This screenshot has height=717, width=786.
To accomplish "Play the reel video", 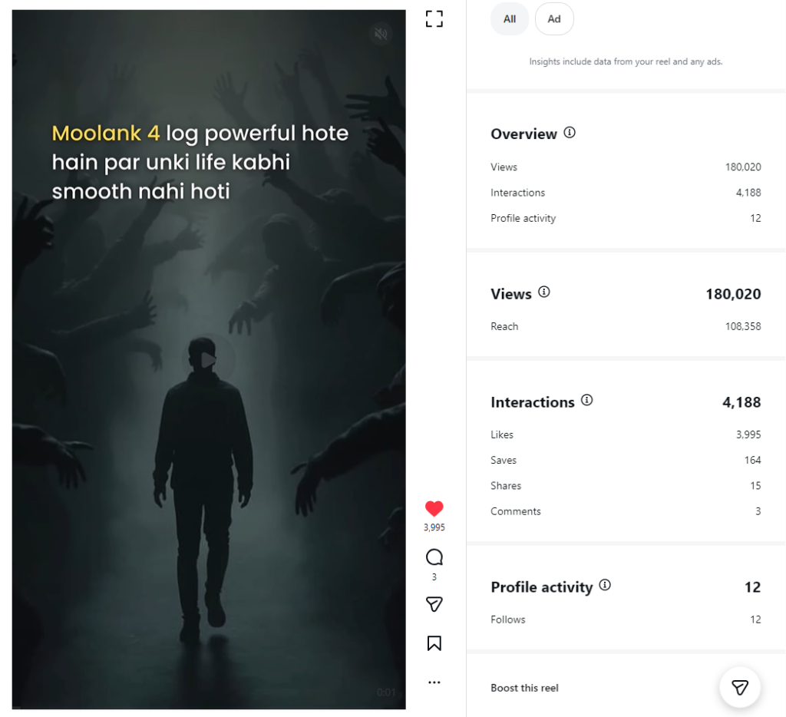I will coord(208,359).
